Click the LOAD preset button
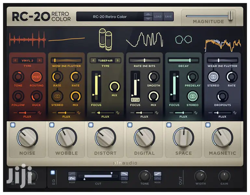Image resolution: width=250 pixels, height=195 pixels. point(158,17)
